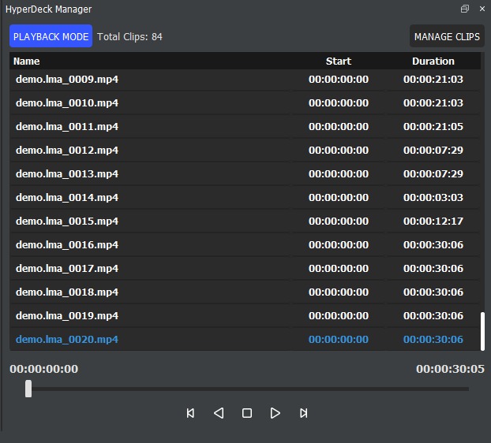Click the Start column header
Image resolution: width=491 pixels, height=443 pixels.
(339, 61)
